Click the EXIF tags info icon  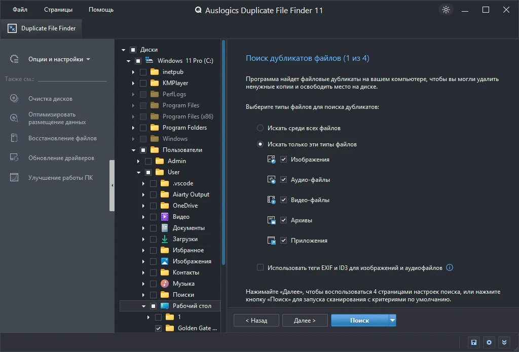450,267
